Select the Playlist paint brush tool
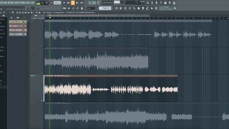This screenshot has width=229, height=129. (20, 13)
